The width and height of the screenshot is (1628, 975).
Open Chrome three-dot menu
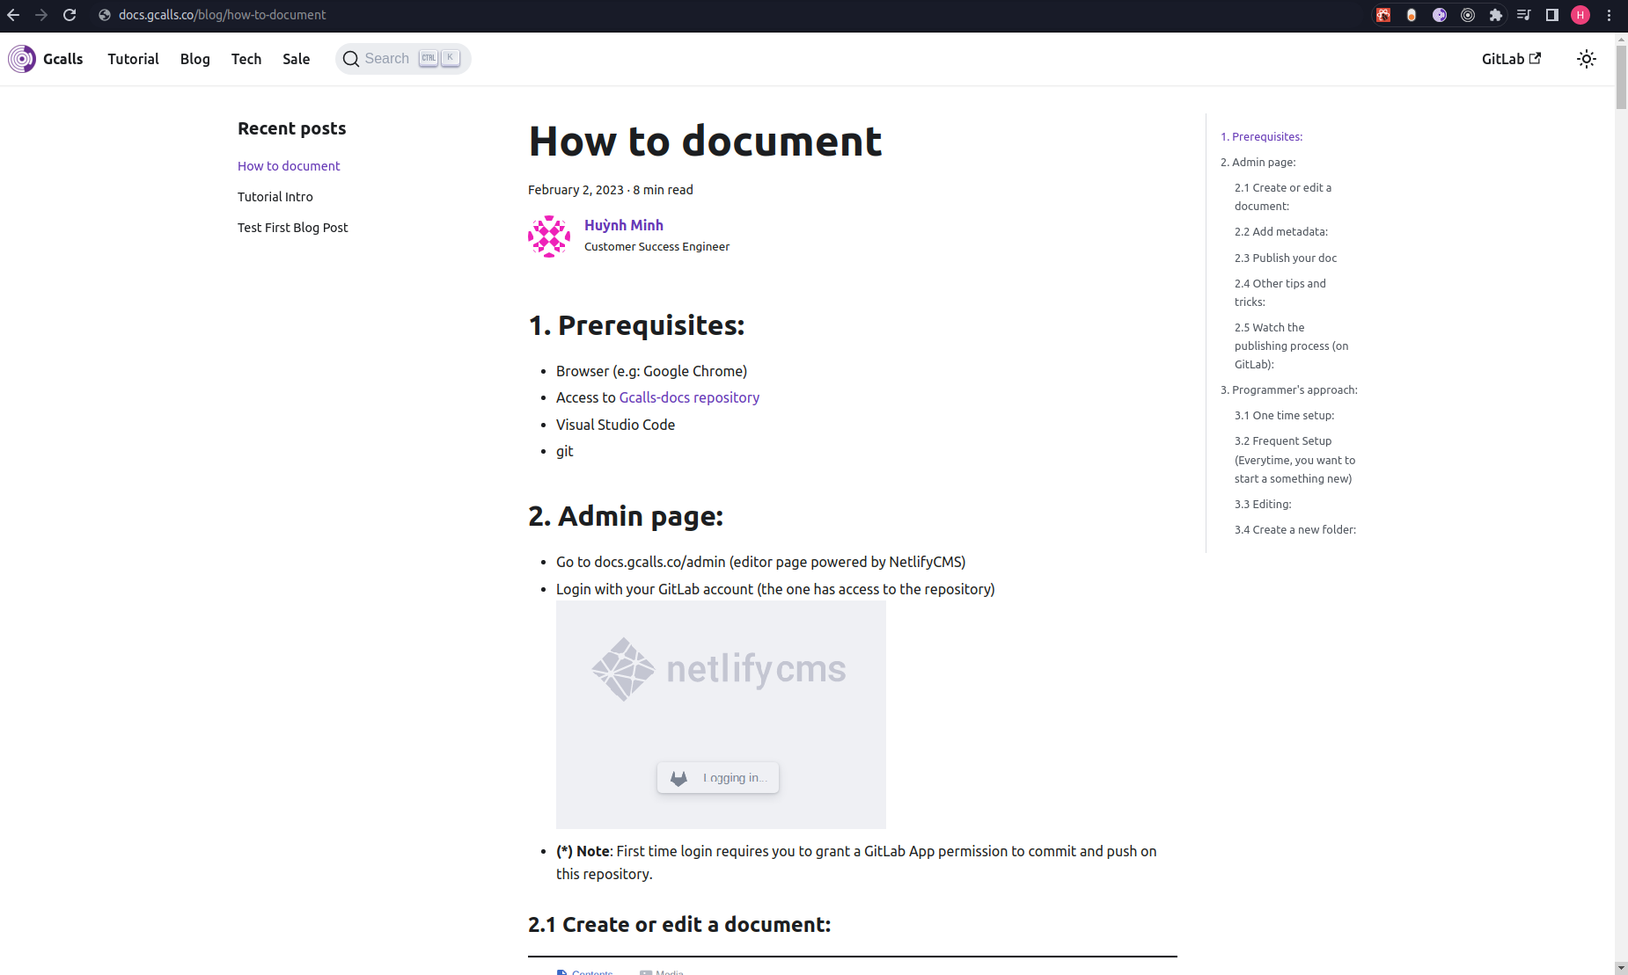[x=1609, y=15]
